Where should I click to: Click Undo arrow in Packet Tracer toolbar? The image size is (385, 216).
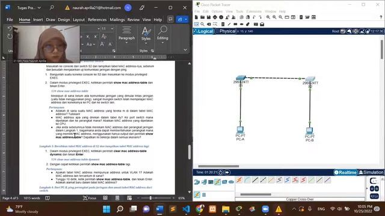click(254, 17)
